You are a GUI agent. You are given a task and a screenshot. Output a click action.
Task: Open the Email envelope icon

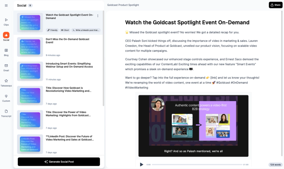click(x=6, y=65)
